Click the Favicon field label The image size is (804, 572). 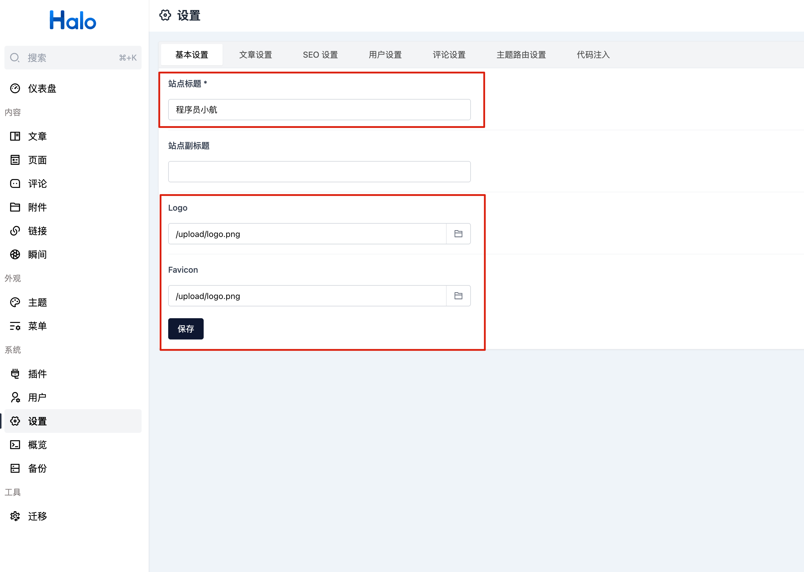(x=183, y=270)
